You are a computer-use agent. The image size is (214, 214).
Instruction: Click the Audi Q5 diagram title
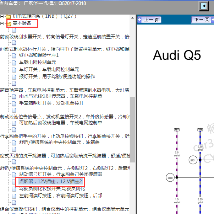coord(177,55)
